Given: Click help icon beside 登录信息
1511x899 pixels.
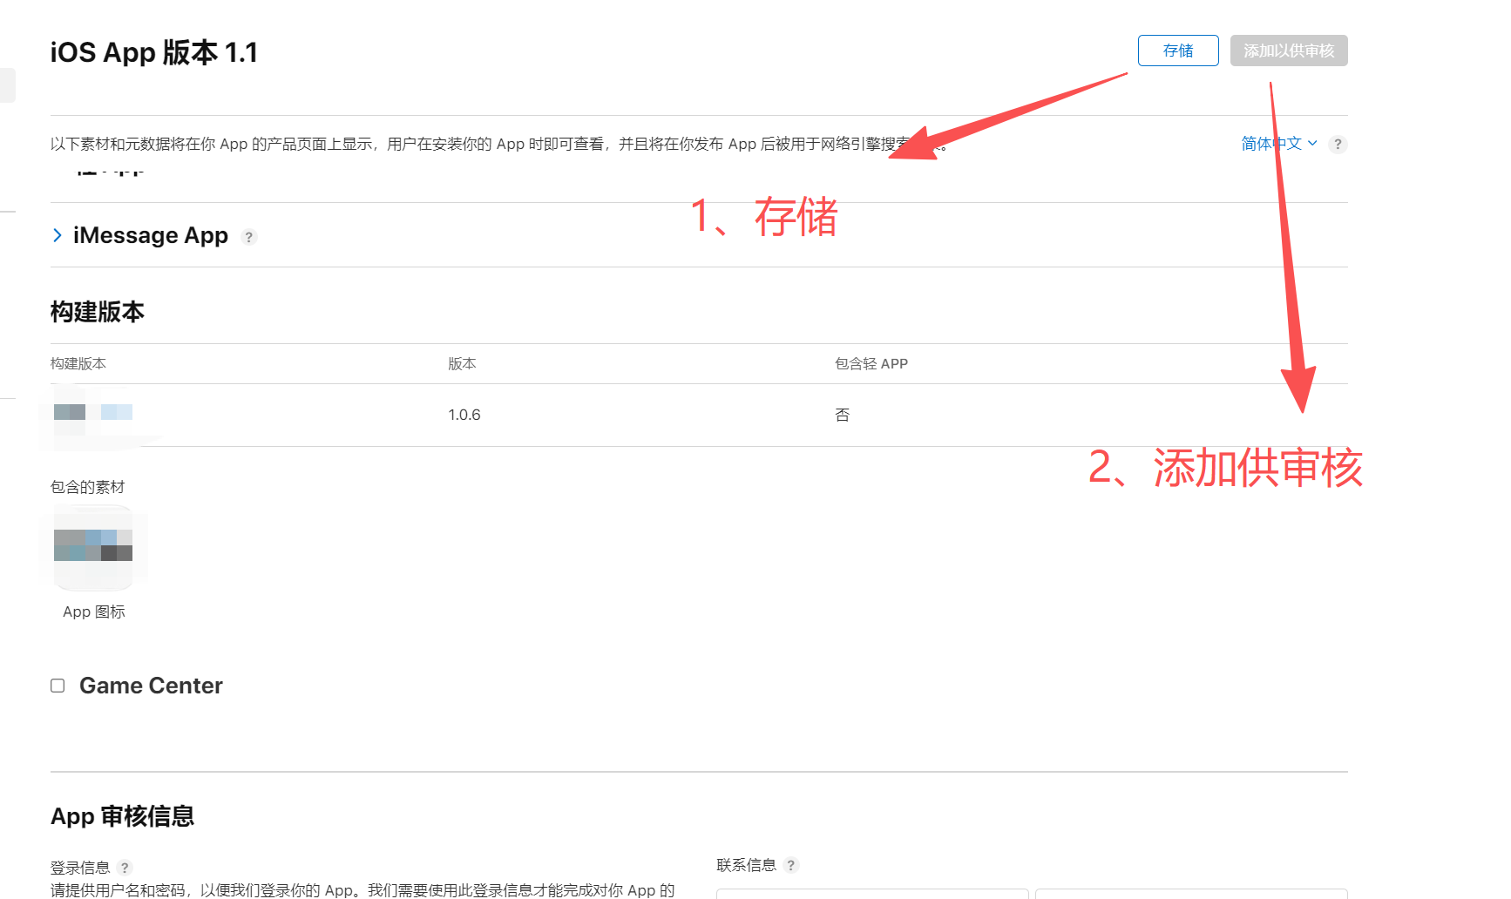Looking at the screenshot, I should point(125,868).
